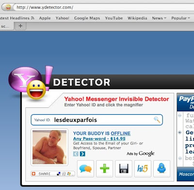
Task: Open the Google Maps bookmark
Action: coord(87,18)
